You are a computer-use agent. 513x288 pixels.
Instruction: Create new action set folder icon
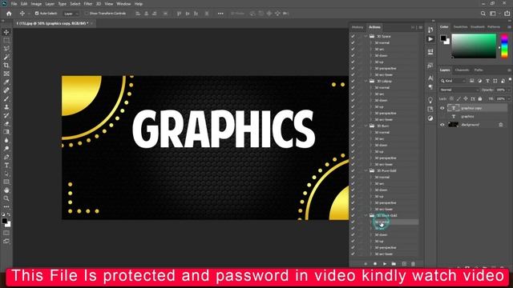[x=394, y=264]
